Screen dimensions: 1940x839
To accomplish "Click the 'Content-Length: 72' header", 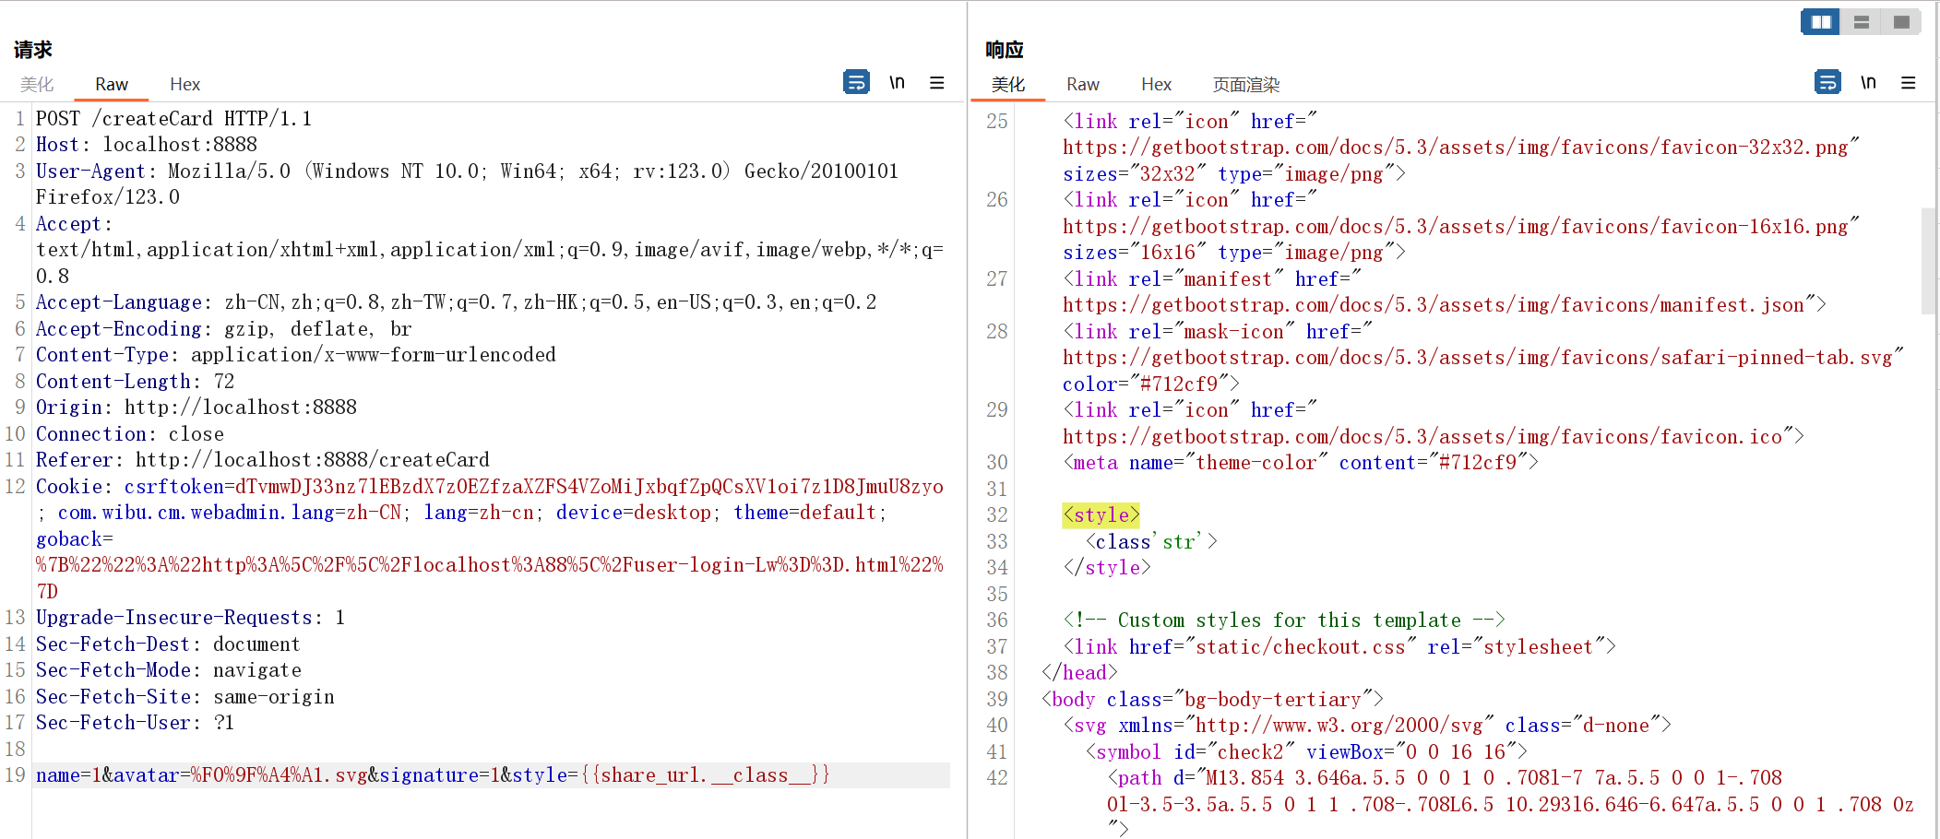I will (x=136, y=381).
